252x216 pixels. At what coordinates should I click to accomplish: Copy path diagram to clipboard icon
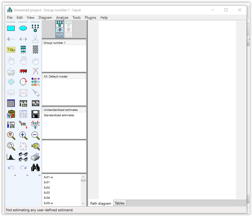click(11, 114)
